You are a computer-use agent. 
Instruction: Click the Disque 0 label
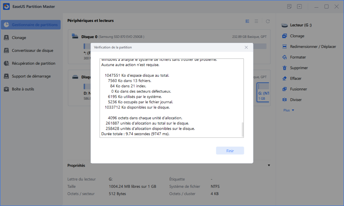(89, 37)
